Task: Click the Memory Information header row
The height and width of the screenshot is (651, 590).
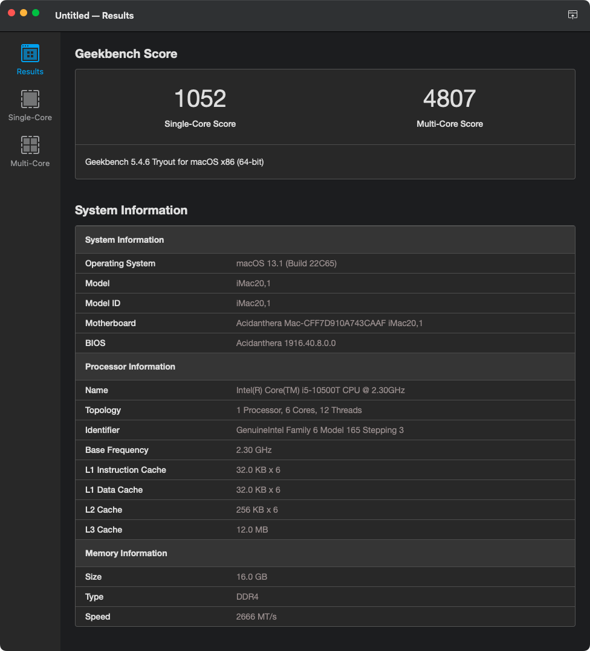Action: 325,553
